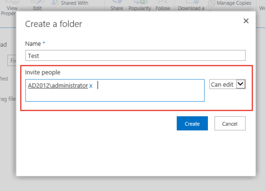The height and width of the screenshot is (191, 265).
Task: Click the partly hidden find-file search box
Action: tap(13, 61)
